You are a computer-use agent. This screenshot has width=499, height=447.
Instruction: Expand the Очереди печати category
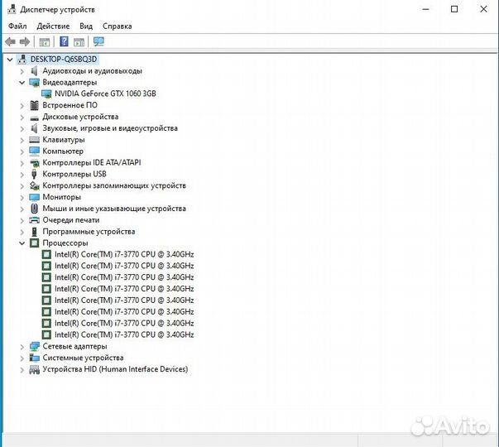[22, 221]
